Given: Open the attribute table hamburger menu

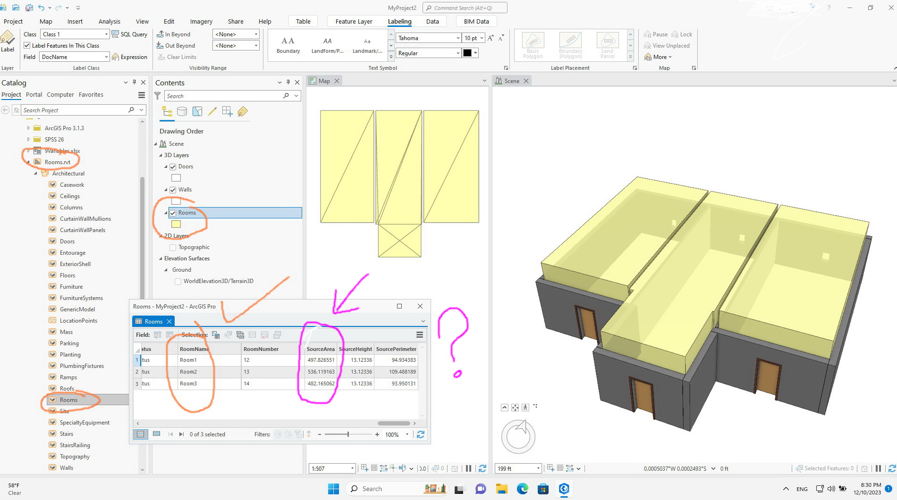Looking at the screenshot, I should tap(419, 335).
